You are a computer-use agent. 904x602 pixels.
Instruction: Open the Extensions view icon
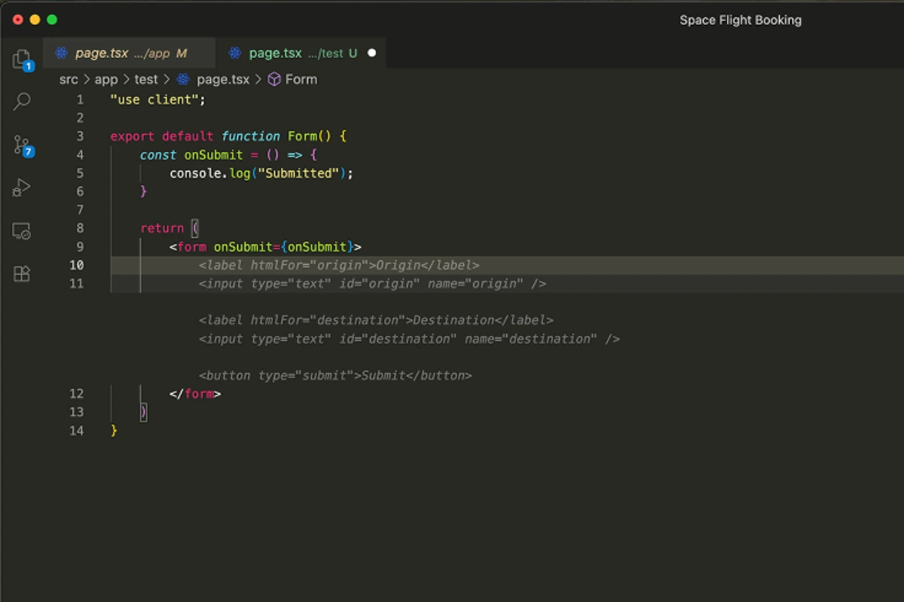pyautogui.click(x=22, y=274)
